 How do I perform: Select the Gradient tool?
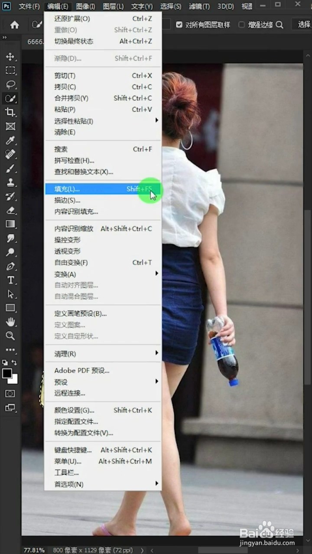point(10,224)
